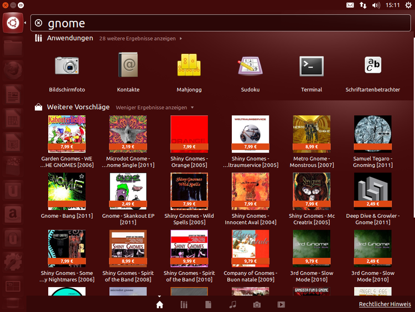Image resolution: width=415 pixels, height=312 pixels.
Task: Click the Ubuntu Dash home button
Action: click(x=12, y=23)
